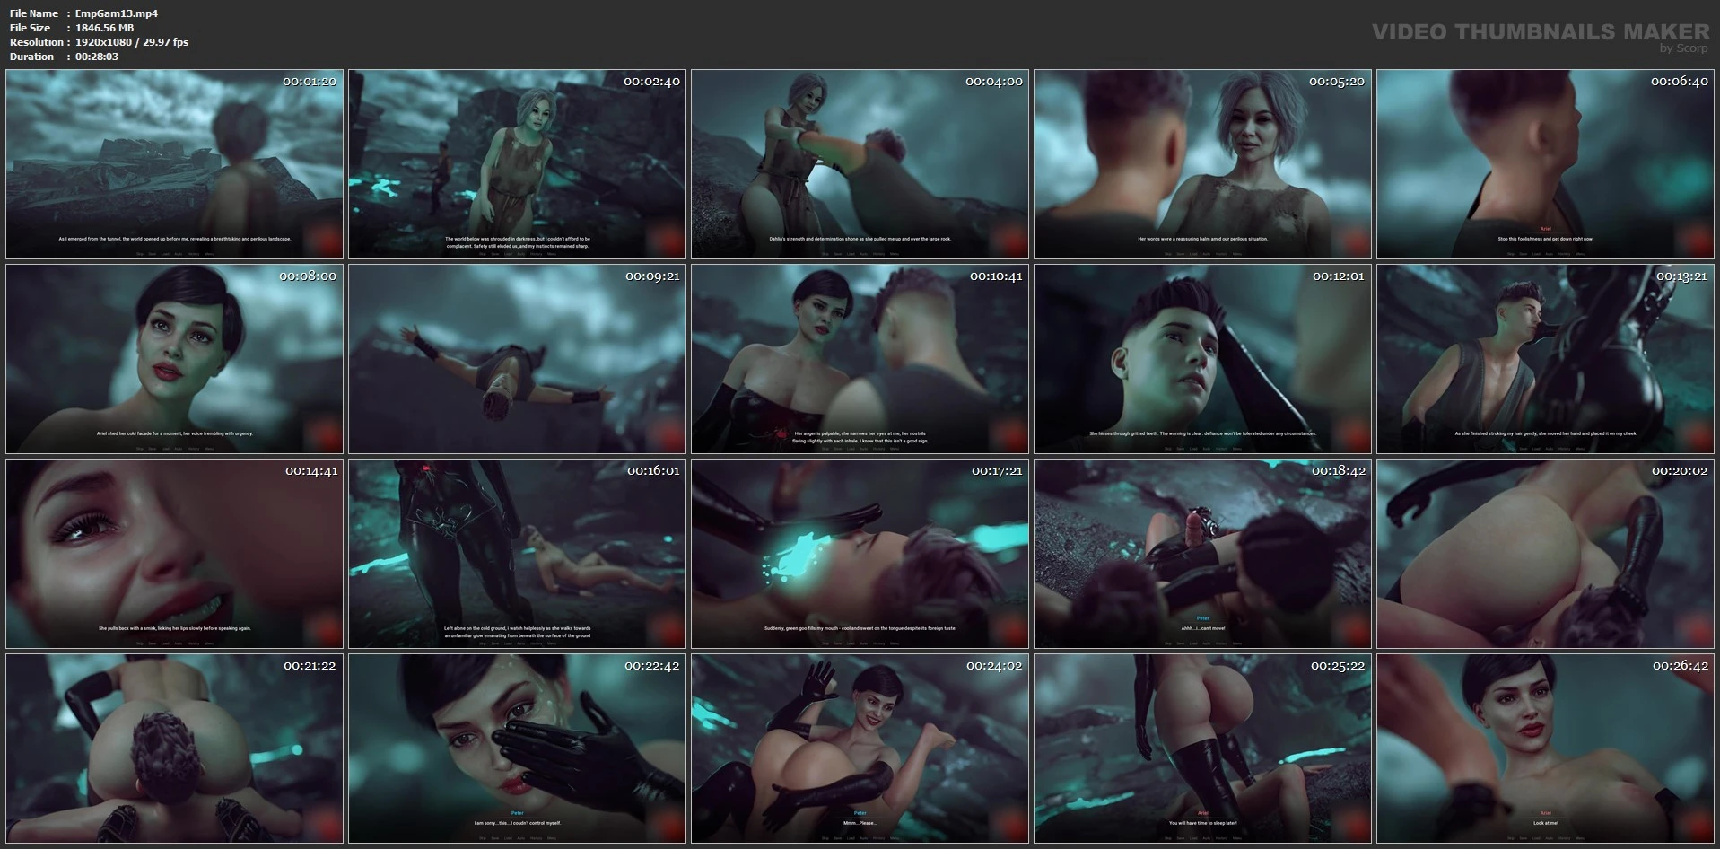Open the thumbnail stamped 00:08:00

tap(174, 359)
